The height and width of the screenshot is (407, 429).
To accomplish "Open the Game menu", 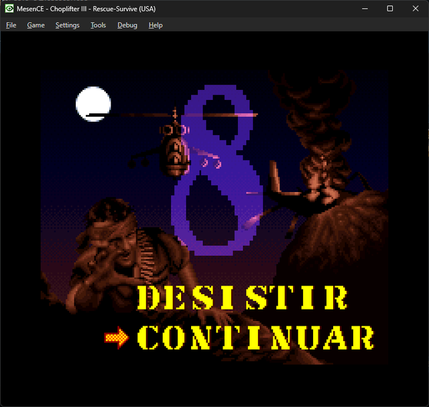I will (x=36, y=26).
